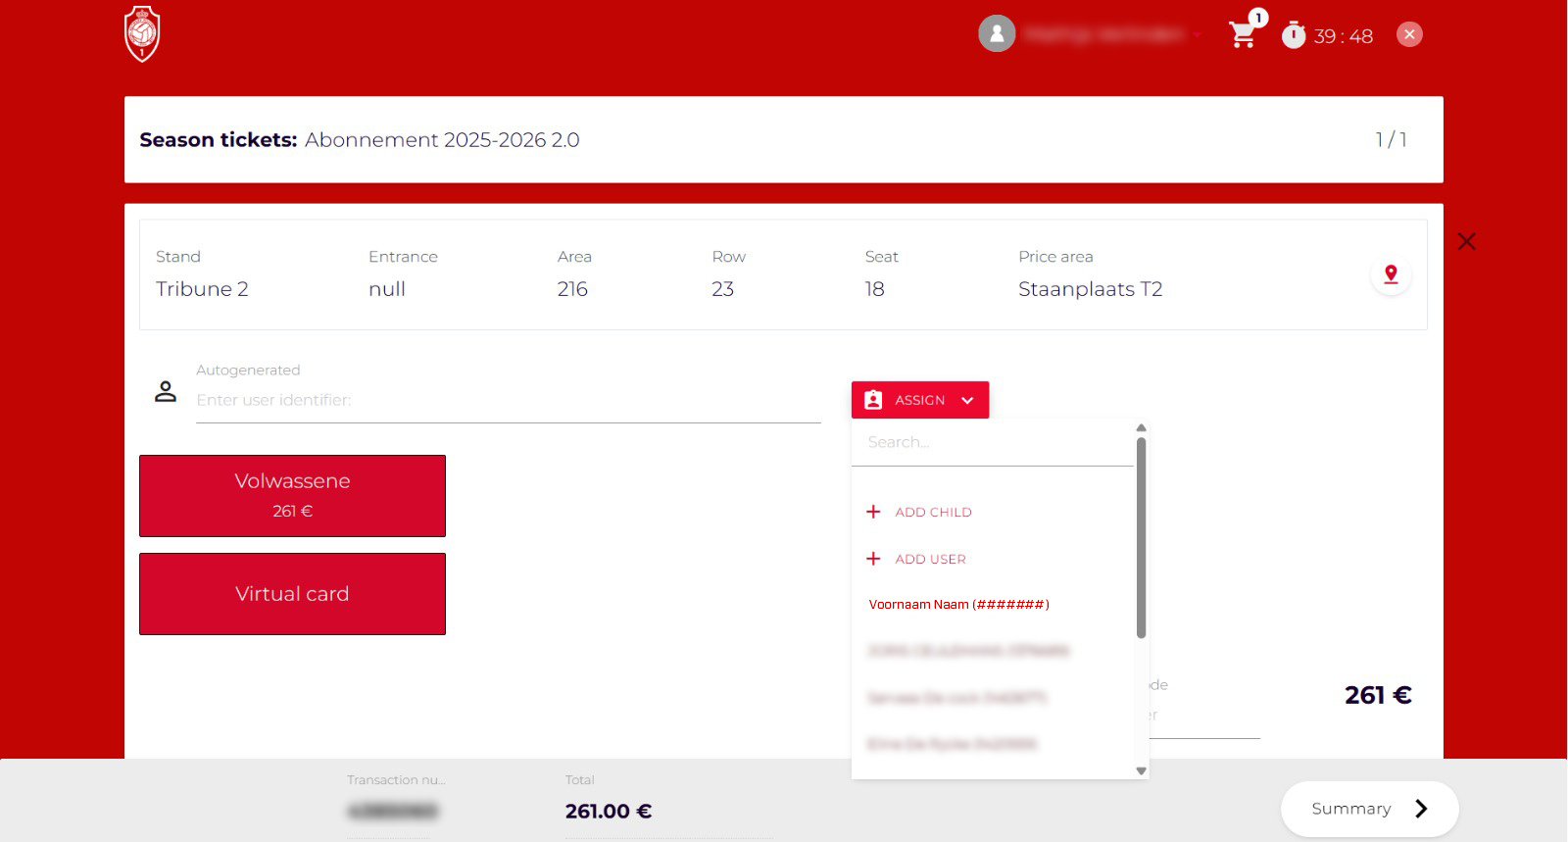Screen dimensions: 1568x842
Task: Remove the ticket with X icon
Action: pyautogui.click(x=1466, y=241)
